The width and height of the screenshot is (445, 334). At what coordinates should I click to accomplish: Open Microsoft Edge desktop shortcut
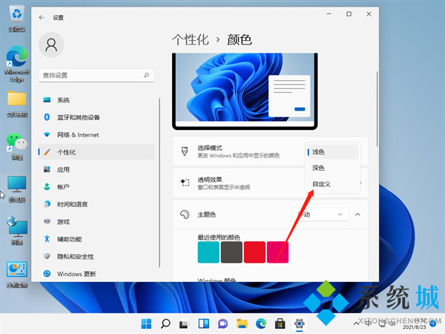click(17, 64)
